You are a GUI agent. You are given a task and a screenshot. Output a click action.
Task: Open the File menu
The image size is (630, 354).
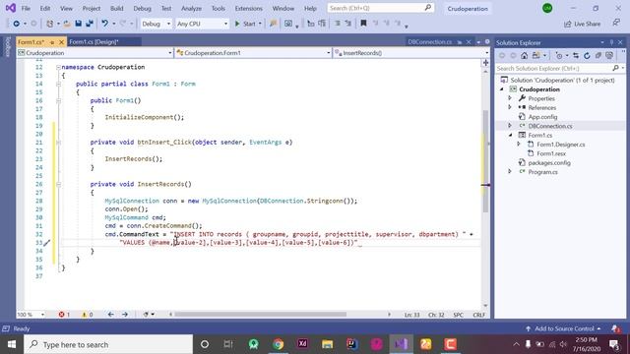26,9
